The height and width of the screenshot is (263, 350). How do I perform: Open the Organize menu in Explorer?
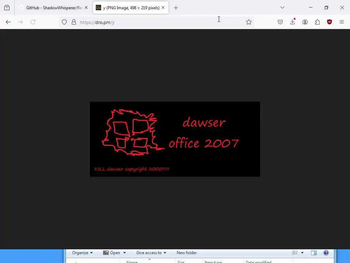[x=82, y=253]
